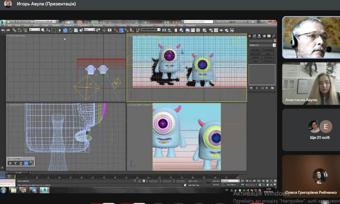The image size is (340, 204).
Task: Switch to the Modify command panel
Action: pyautogui.click(x=255, y=36)
